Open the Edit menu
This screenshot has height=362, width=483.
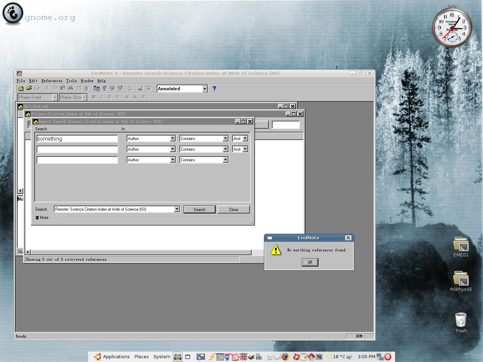(x=33, y=81)
